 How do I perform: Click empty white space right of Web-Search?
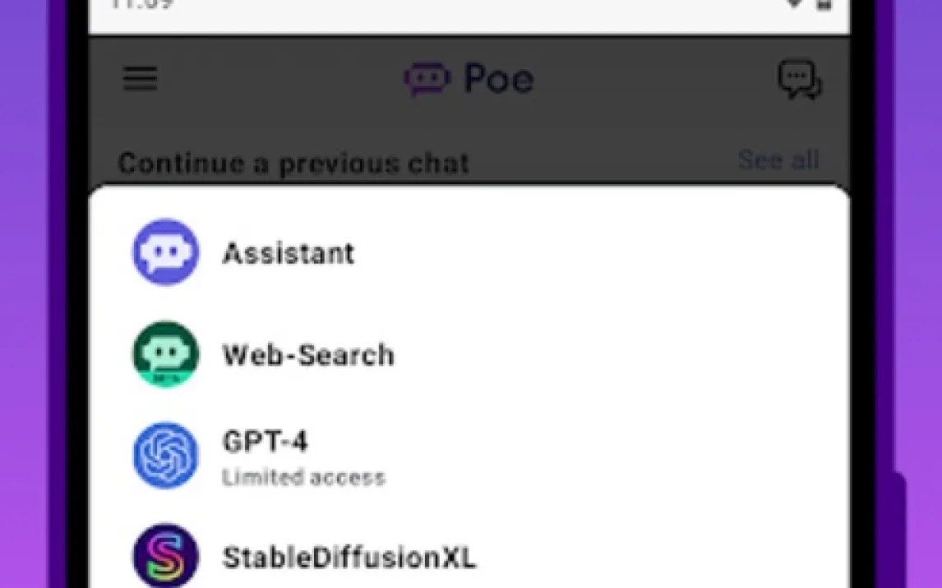click(616, 355)
